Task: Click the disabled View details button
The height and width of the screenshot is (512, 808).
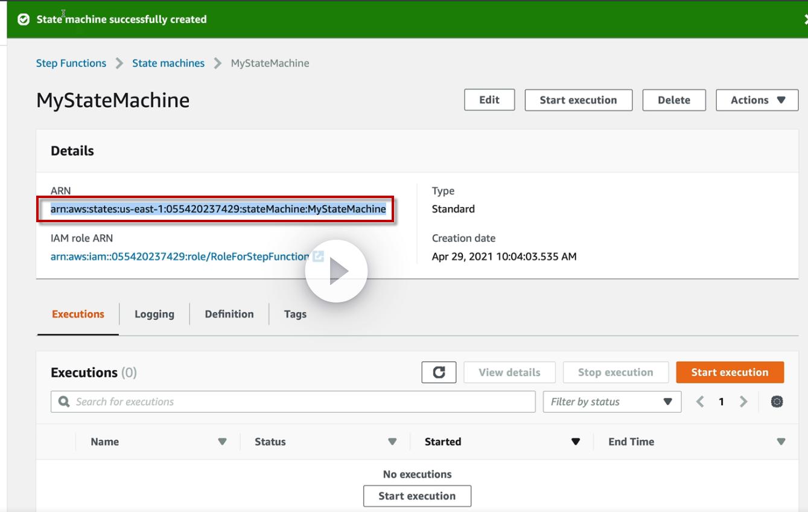Action: coord(509,373)
